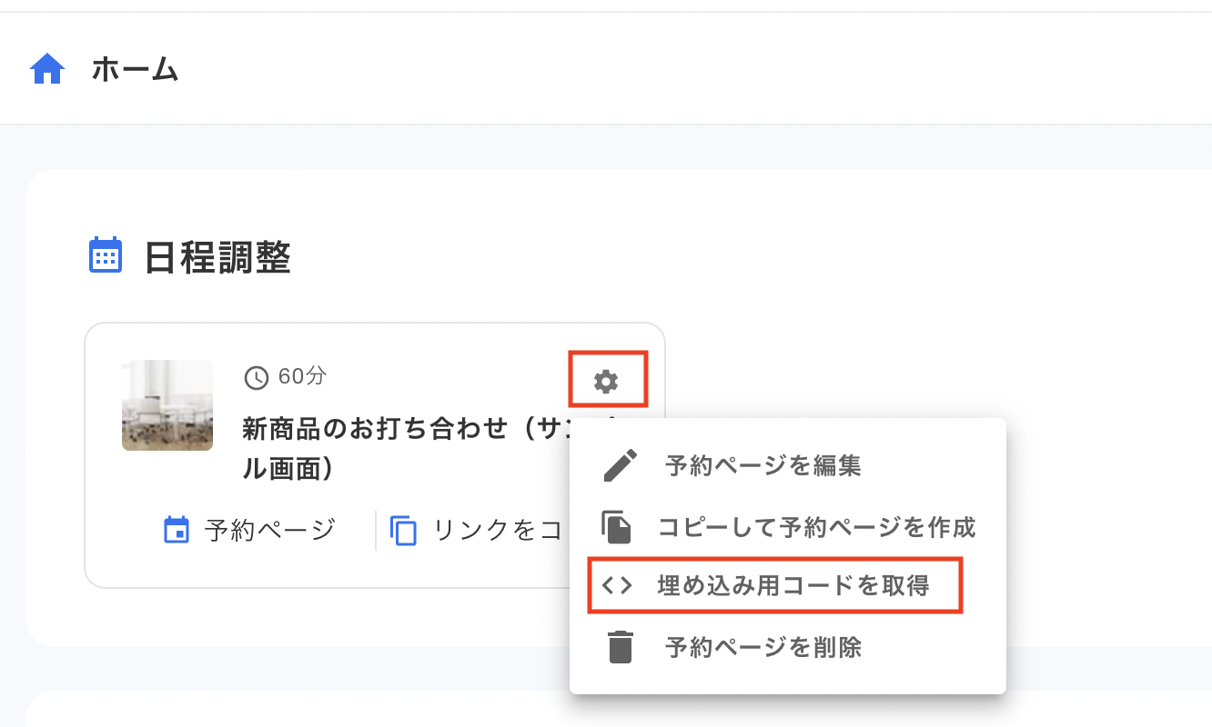Select 予約ページを編集 from the menu
Viewport: 1212px width, 727px height.
(x=763, y=466)
